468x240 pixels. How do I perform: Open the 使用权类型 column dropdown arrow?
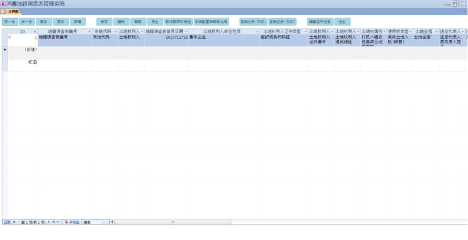click(411, 31)
